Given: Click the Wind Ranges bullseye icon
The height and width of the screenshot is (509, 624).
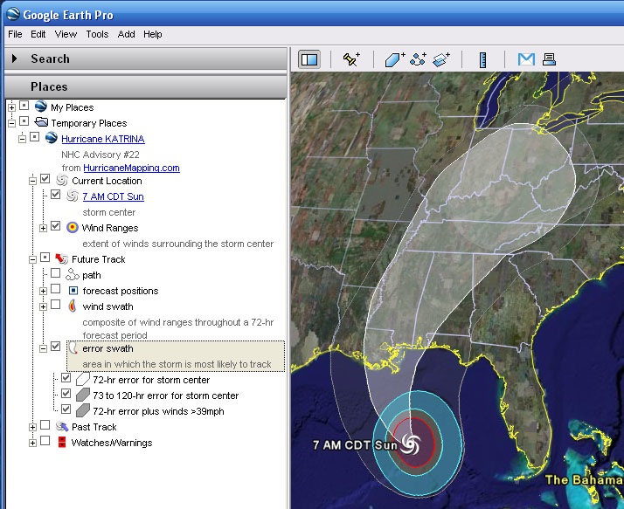Looking at the screenshot, I should (72, 228).
